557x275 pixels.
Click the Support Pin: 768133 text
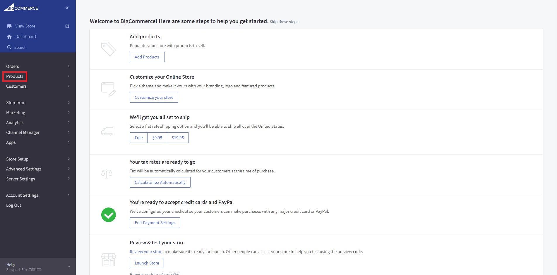24,270
